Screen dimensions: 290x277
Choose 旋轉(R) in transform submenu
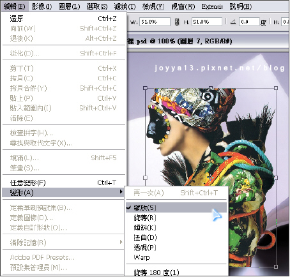click(x=176, y=218)
